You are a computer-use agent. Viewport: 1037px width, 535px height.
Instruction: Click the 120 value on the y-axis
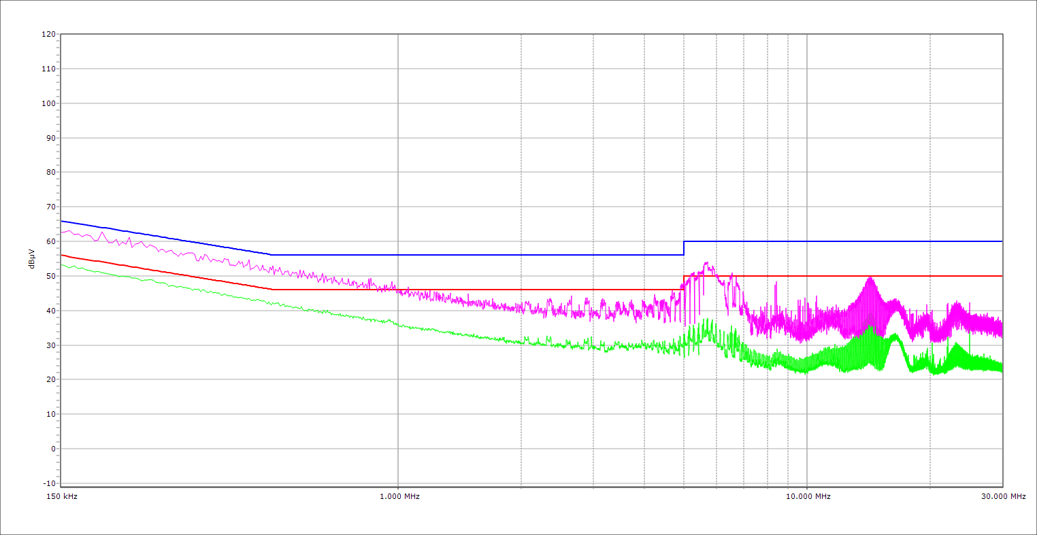[x=48, y=34]
